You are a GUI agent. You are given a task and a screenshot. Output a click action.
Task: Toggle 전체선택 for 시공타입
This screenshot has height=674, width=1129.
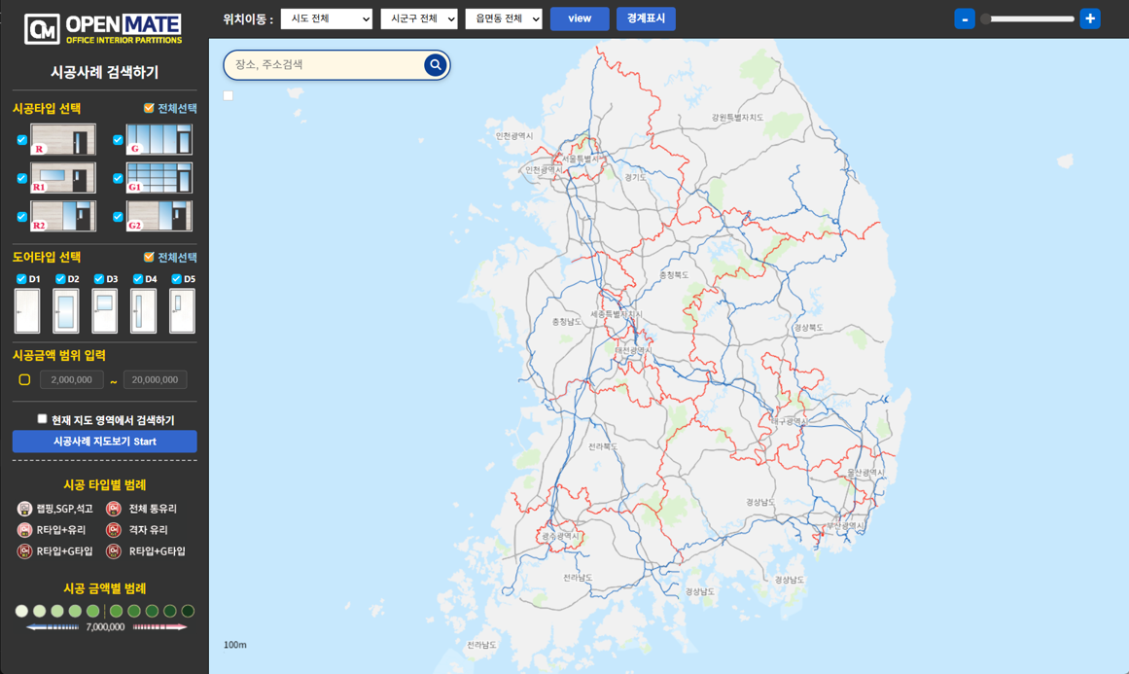[149, 108]
